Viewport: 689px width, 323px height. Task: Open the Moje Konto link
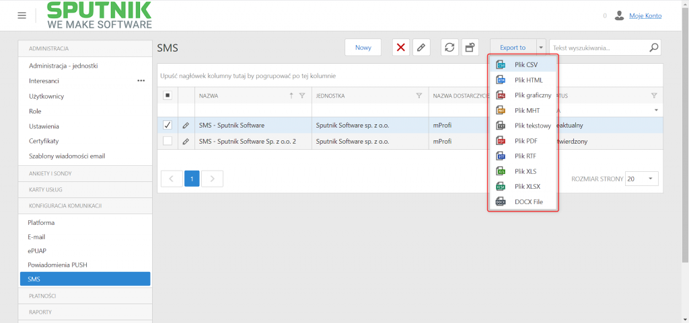pos(645,15)
